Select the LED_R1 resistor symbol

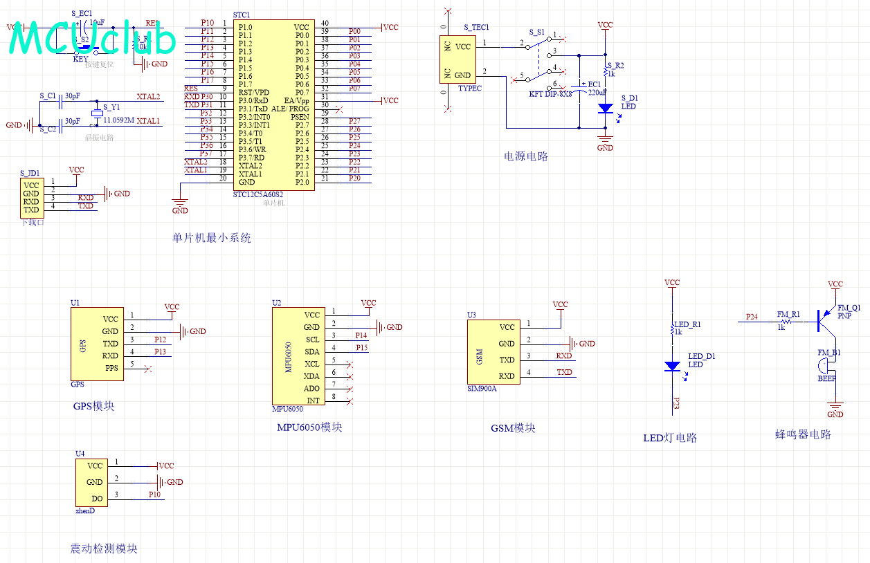[671, 331]
